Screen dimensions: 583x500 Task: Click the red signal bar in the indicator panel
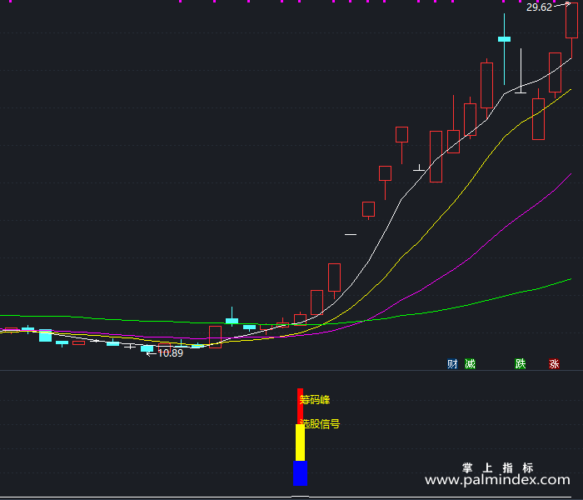click(x=300, y=407)
